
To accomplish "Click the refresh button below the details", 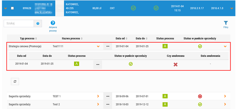I will click(x=15, y=81).
